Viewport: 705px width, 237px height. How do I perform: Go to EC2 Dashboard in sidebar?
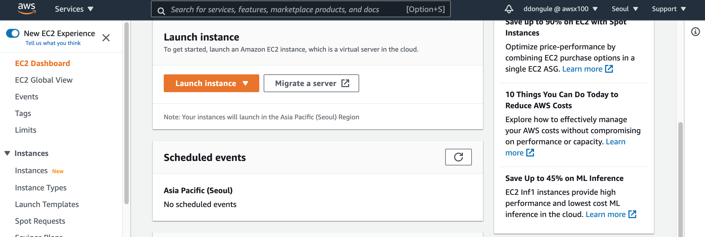(42, 63)
